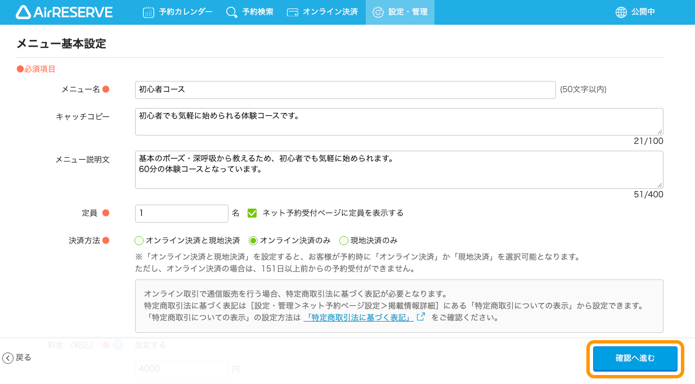Click the 公開中 status text
This screenshot has height=384, width=695.
coord(643,12)
